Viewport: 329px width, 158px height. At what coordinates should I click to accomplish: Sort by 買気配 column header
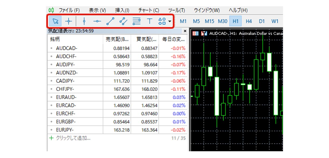pyautogui.click(x=145, y=39)
